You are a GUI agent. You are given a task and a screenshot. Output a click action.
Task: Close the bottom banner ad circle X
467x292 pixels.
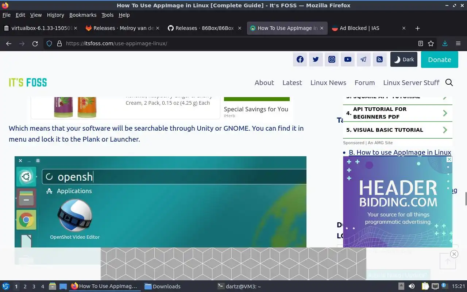pos(454,254)
